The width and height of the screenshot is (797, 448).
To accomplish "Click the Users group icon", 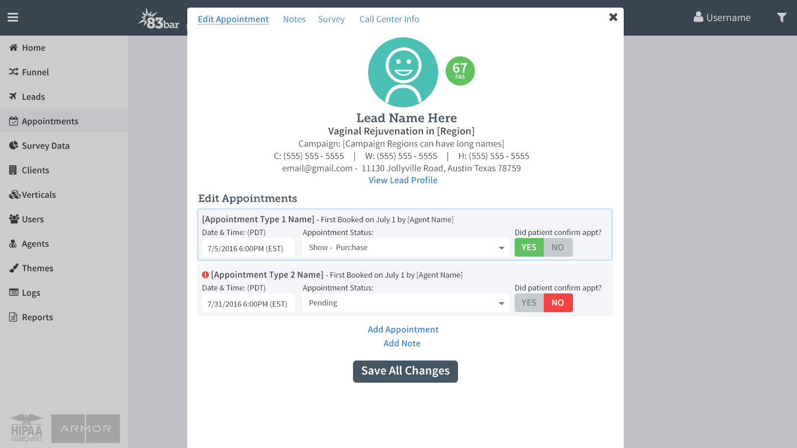I will 14,219.
